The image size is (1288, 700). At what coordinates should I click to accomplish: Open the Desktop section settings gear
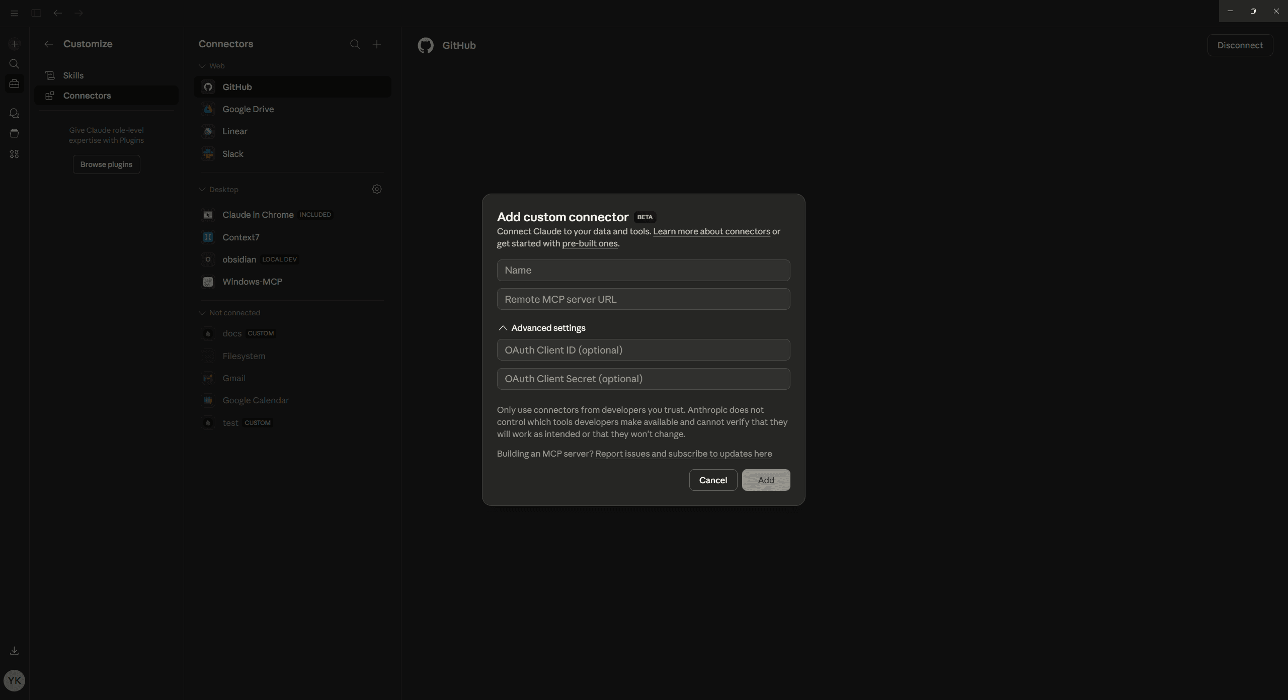tap(376, 189)
